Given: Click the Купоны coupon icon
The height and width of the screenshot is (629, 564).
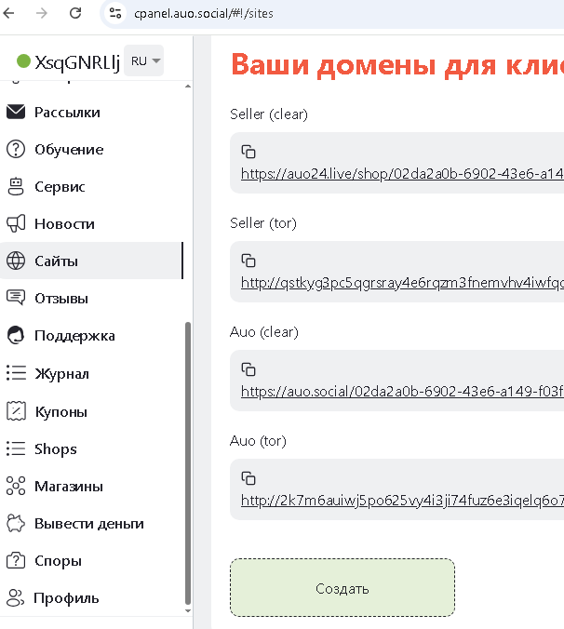Looking at the screenshot, I should 15,411.
